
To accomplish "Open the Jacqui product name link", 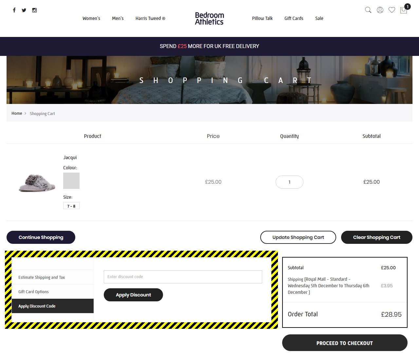I will (70, 158).
